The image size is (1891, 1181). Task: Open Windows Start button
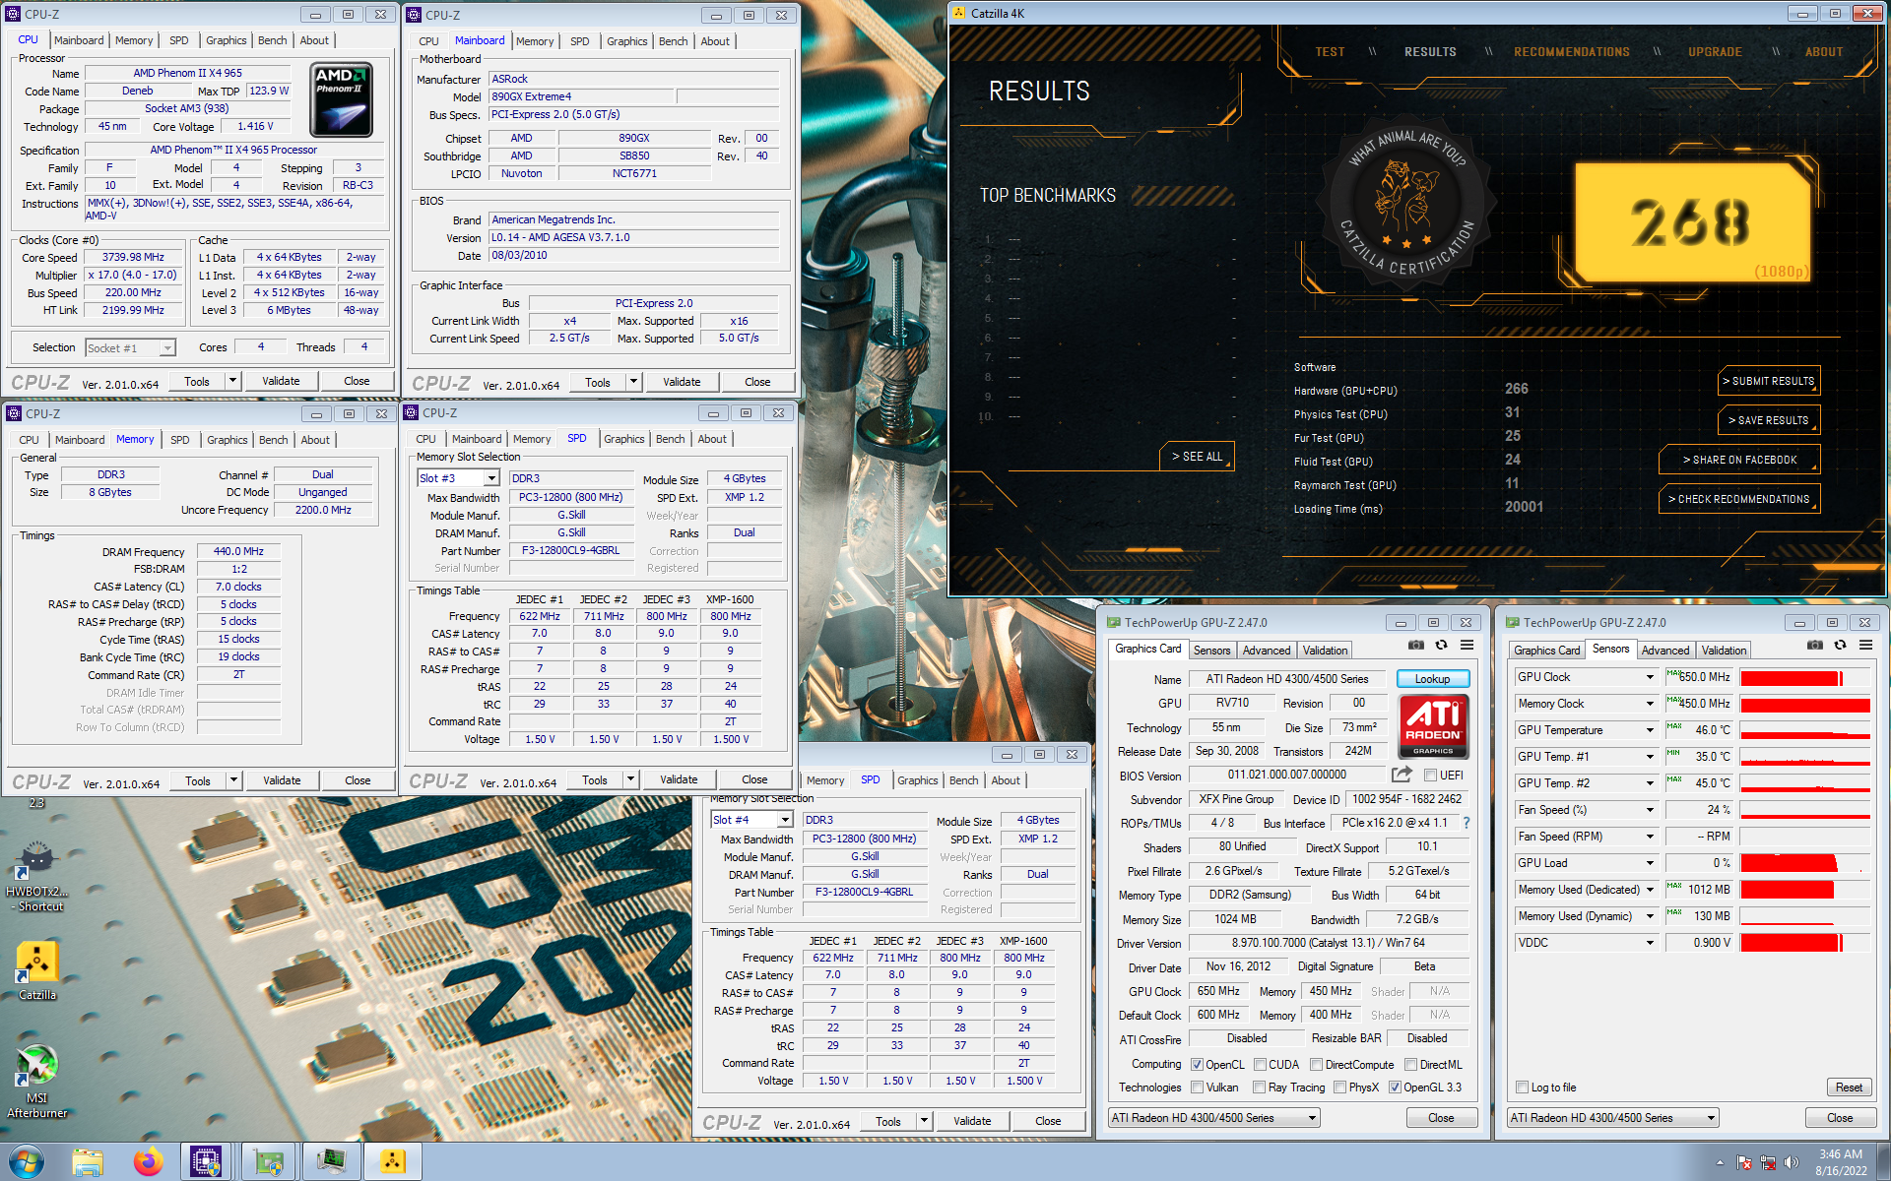(27, 1161)
